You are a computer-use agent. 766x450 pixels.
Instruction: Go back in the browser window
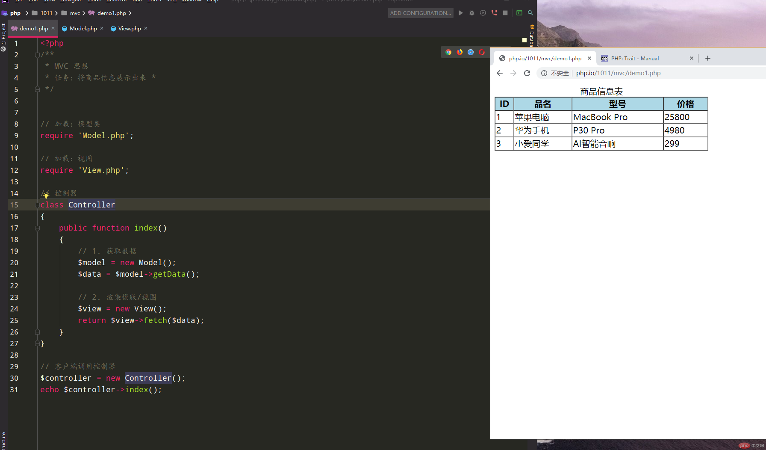click(x=500, y=73)
